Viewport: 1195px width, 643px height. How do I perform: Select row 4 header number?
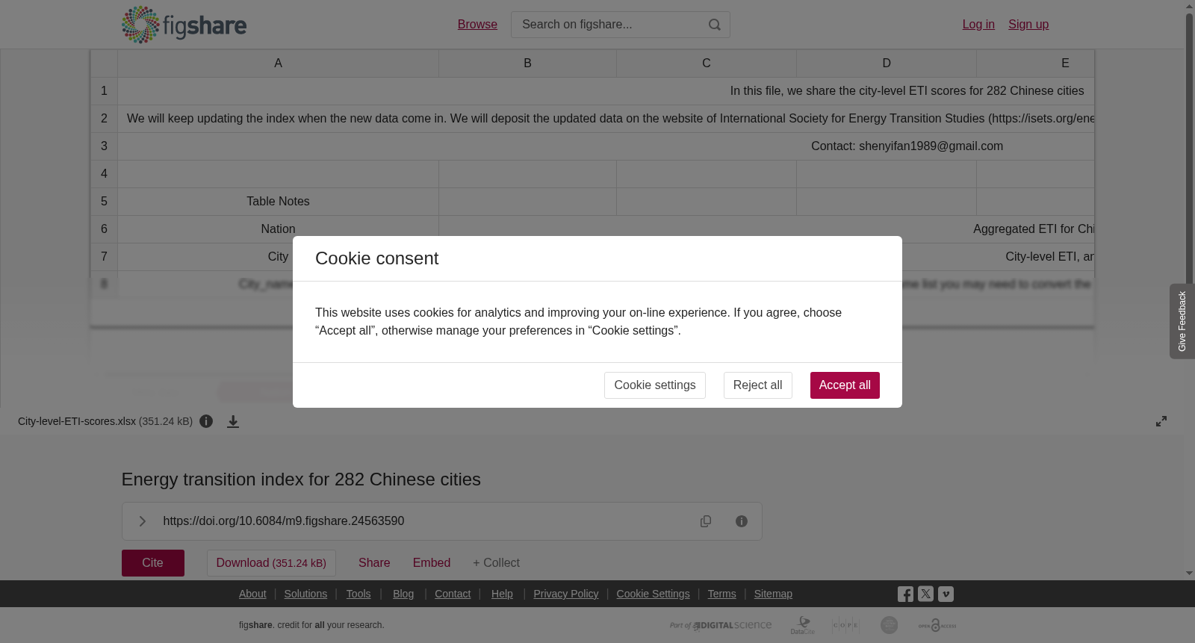click(104, 174)
